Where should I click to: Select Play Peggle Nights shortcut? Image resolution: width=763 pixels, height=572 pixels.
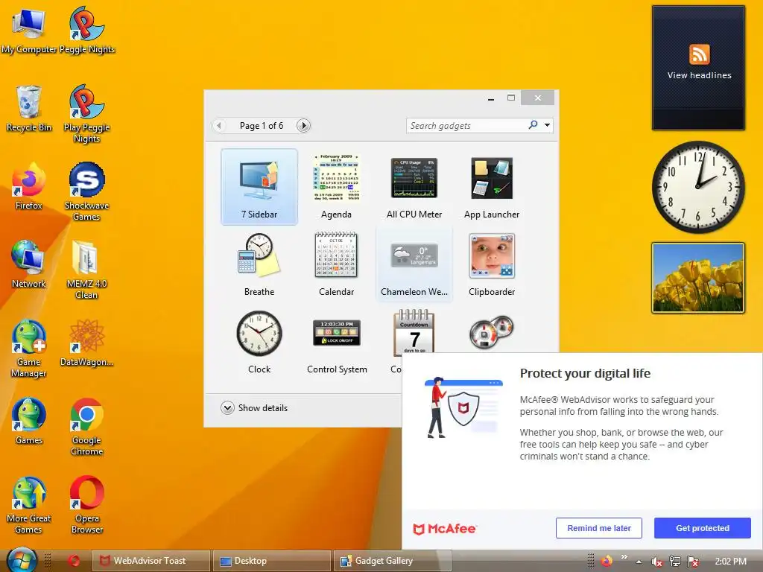86,114
